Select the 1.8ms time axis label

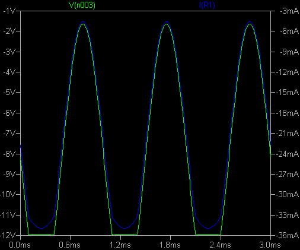click(170, 245)
